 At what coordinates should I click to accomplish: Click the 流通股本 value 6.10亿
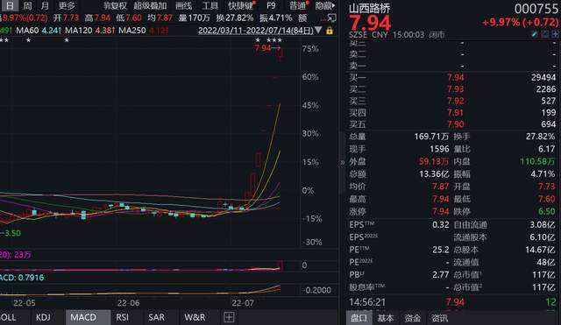point(543,237)
